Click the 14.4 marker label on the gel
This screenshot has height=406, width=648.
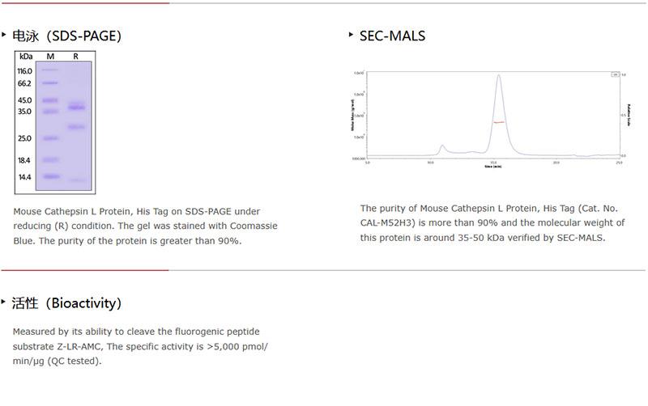(25, 176)
